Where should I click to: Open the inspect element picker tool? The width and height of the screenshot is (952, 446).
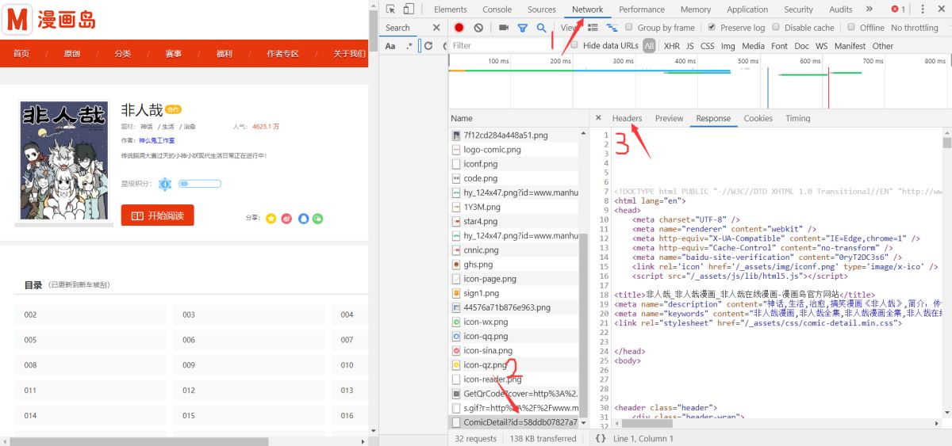coord(390,10)
